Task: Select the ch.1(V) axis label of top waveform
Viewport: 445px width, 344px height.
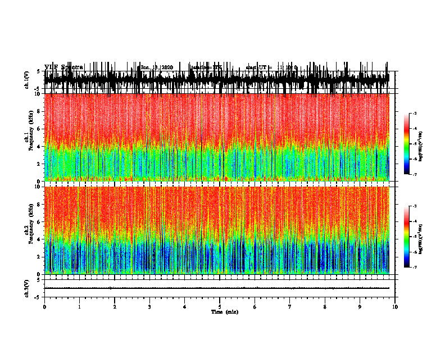Action: pyautogui.click(x=26, y=80)
